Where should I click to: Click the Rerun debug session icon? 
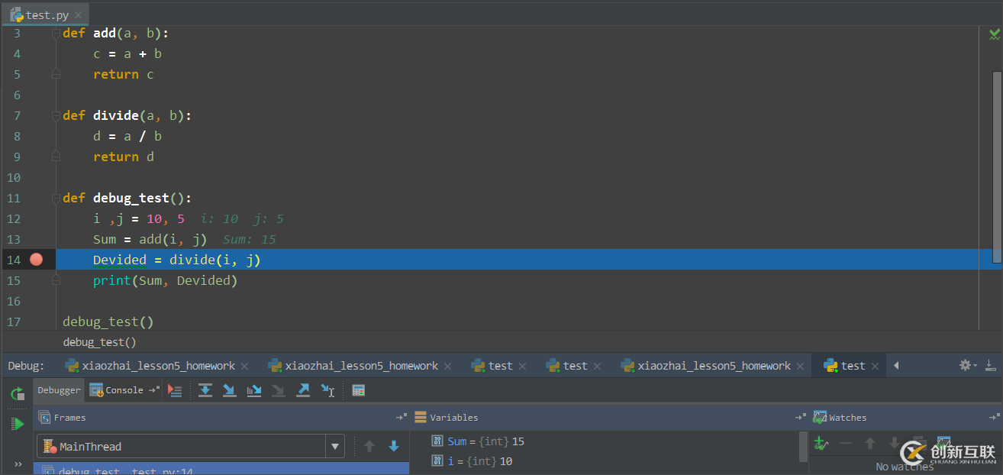point(18,394)
